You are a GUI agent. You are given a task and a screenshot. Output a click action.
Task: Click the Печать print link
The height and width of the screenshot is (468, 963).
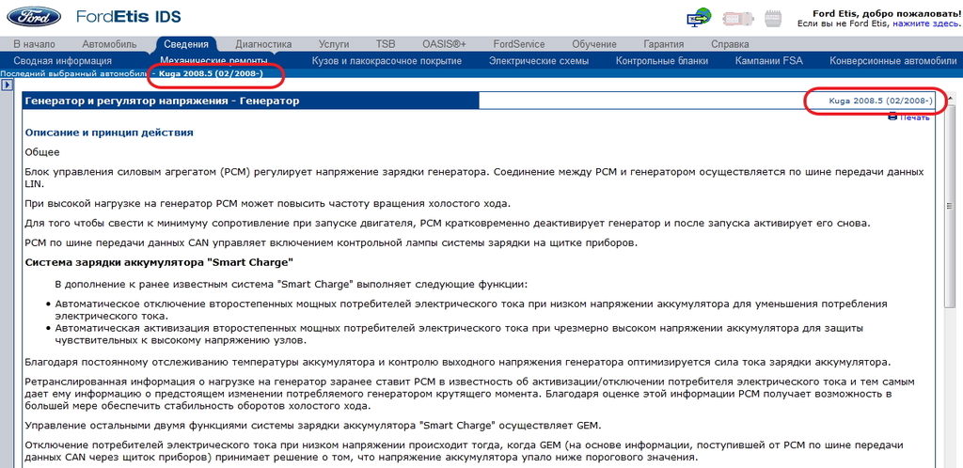click(914, 117)
